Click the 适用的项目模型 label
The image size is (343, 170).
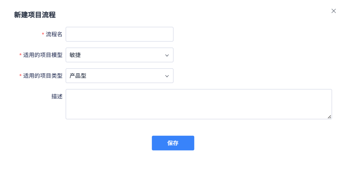[x=43, y=55]
